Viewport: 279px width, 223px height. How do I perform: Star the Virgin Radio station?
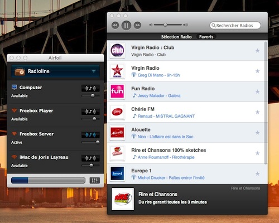point(257,71)
